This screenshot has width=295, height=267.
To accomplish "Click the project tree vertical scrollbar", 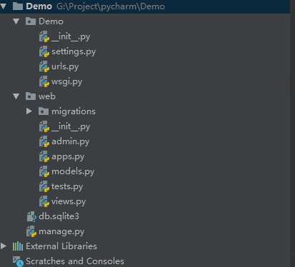I will coord(293,133).
